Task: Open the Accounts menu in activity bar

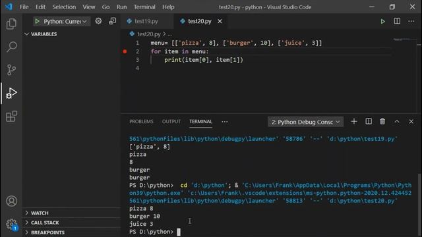Action: point(11,201)
